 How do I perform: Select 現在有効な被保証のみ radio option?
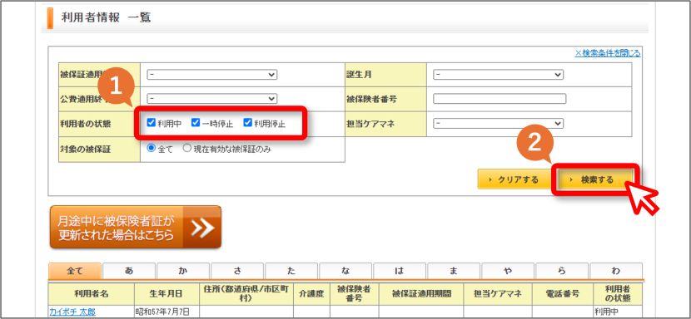[x=186, y=149]
